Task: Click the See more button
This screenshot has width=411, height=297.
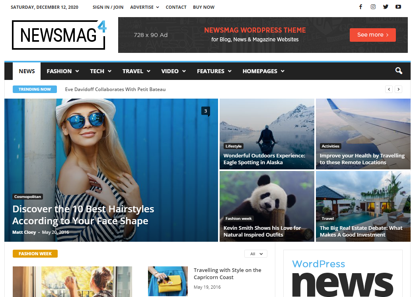Action: [372, 35]
